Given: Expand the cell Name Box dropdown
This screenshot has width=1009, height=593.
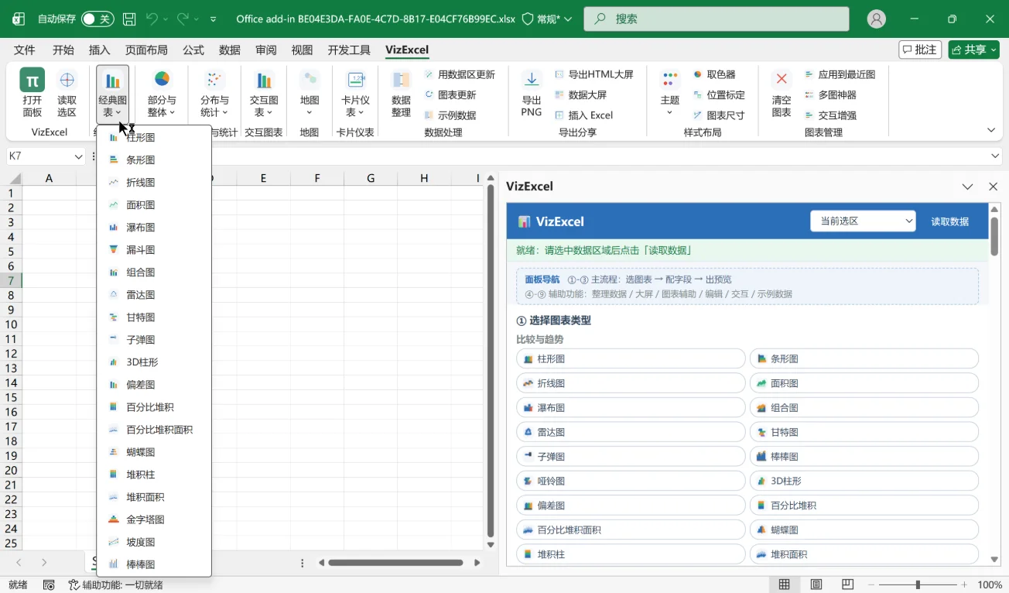Looking at the screenshot, I should click(x=78, y=156).
